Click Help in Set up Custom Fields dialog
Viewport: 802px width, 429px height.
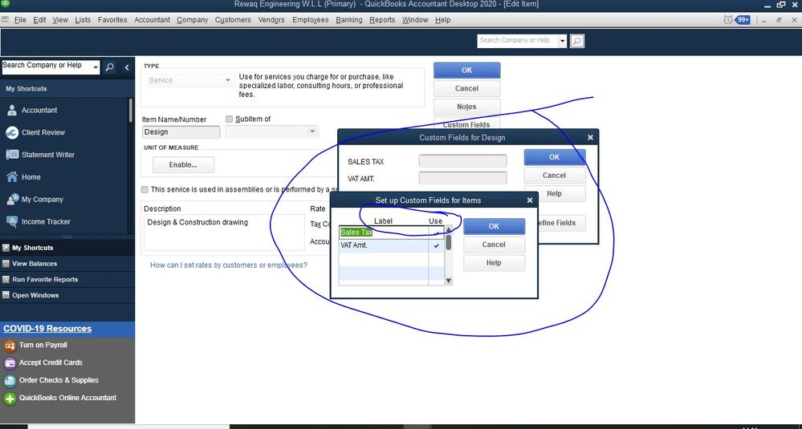click(494, 263)
